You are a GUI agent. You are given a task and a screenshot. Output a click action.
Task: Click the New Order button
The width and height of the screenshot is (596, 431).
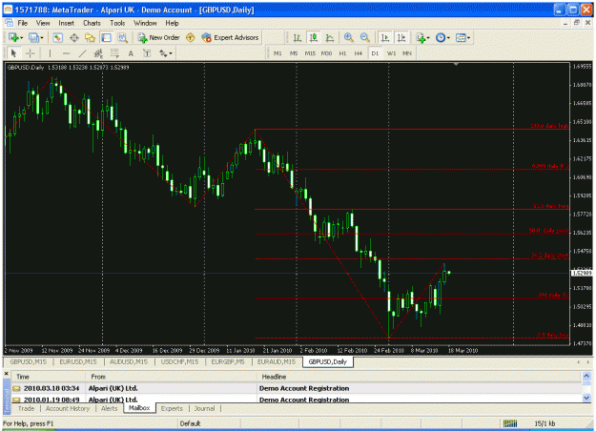(x=159, y=37)
